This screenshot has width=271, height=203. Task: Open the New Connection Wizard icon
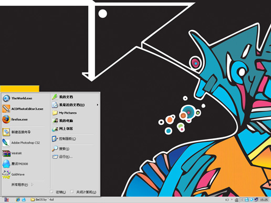tap(6, 132)
